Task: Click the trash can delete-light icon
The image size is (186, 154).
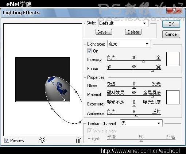Action: (78, 140)
